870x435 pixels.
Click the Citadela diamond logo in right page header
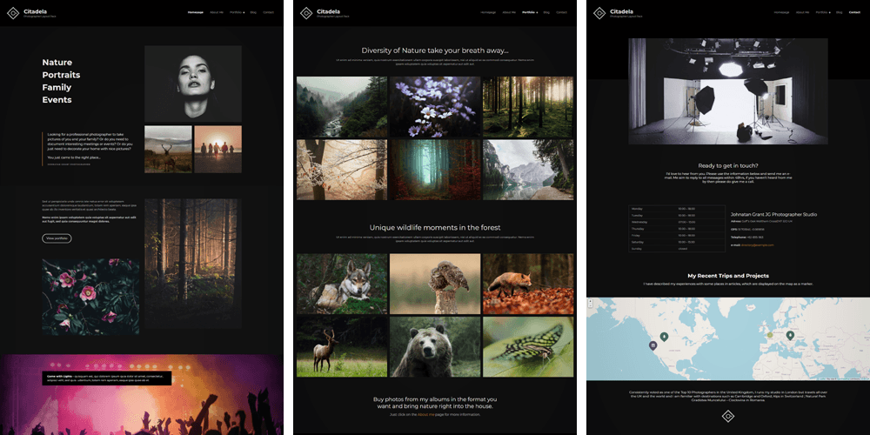(599, 12)
